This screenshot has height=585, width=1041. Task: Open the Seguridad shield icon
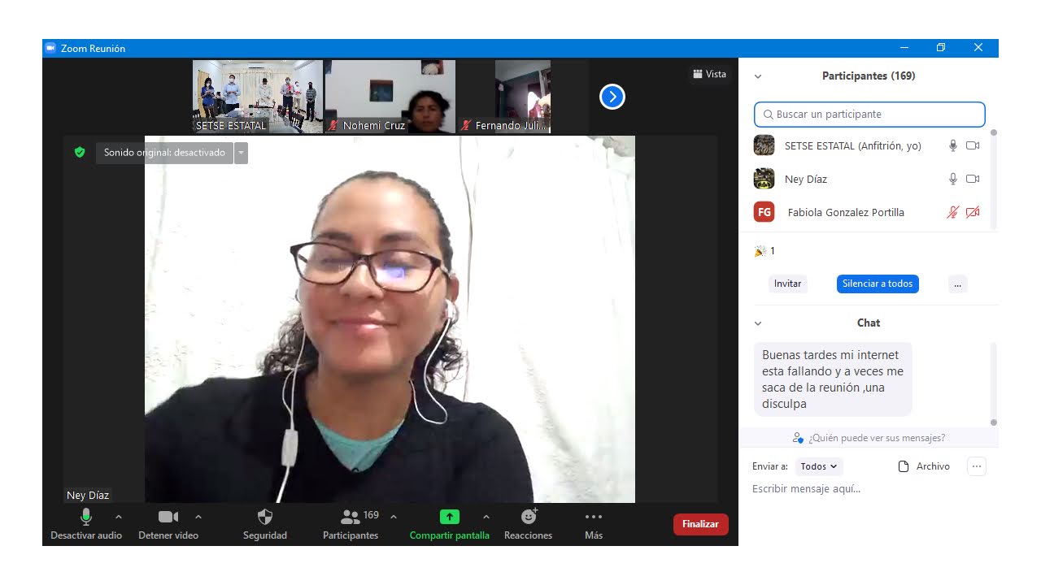(x=264, y=518)
